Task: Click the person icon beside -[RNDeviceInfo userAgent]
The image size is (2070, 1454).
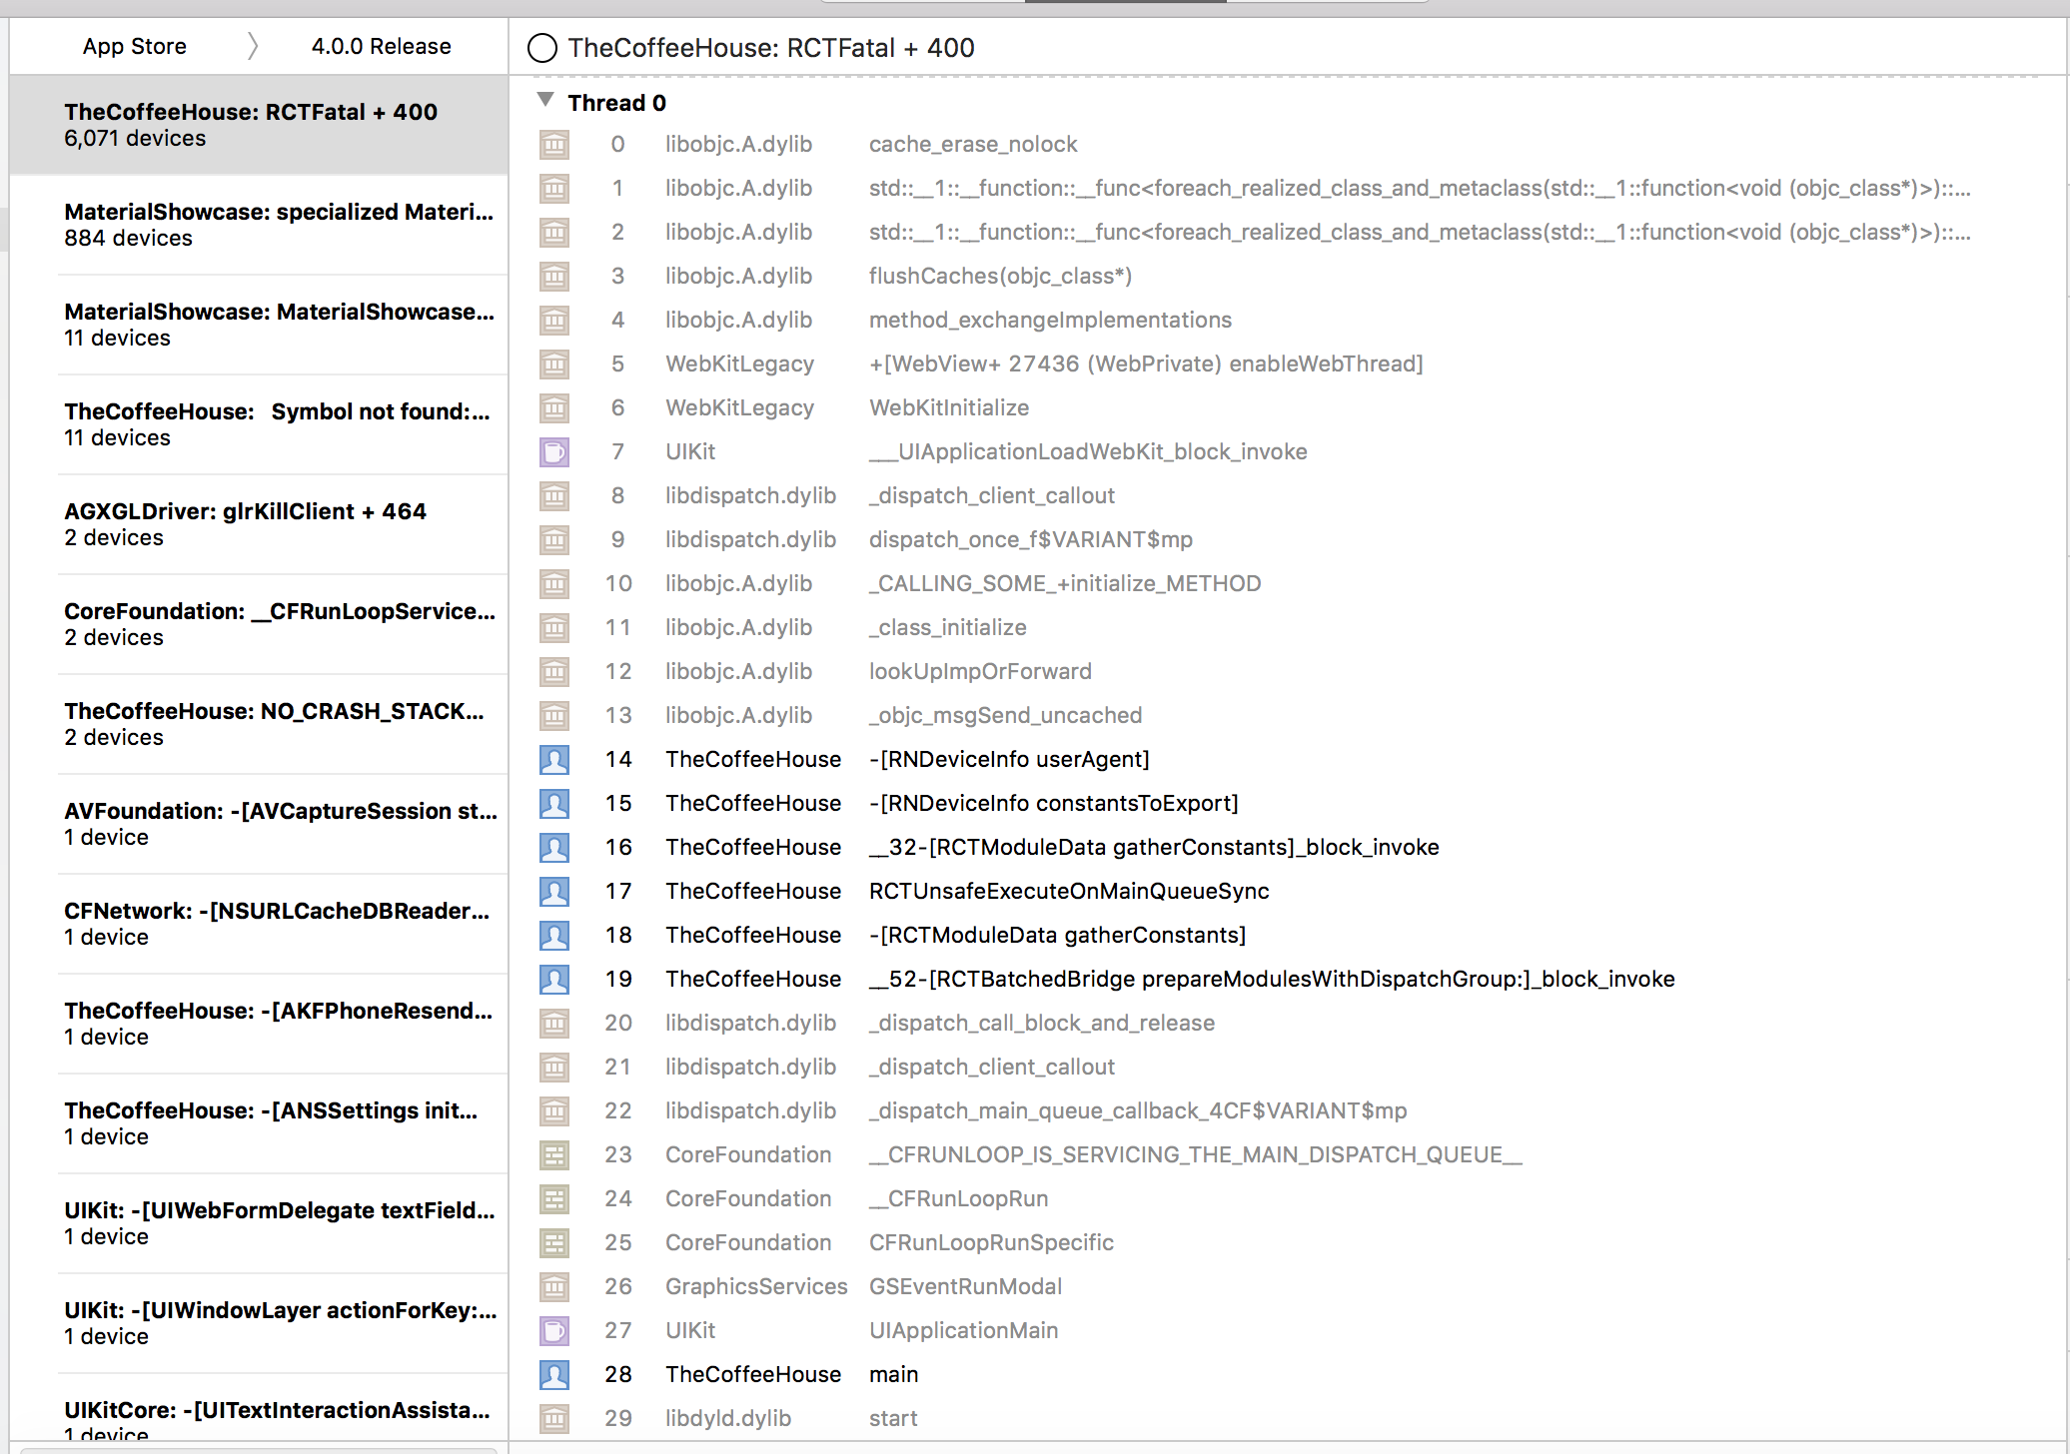Action: (554, 759)
